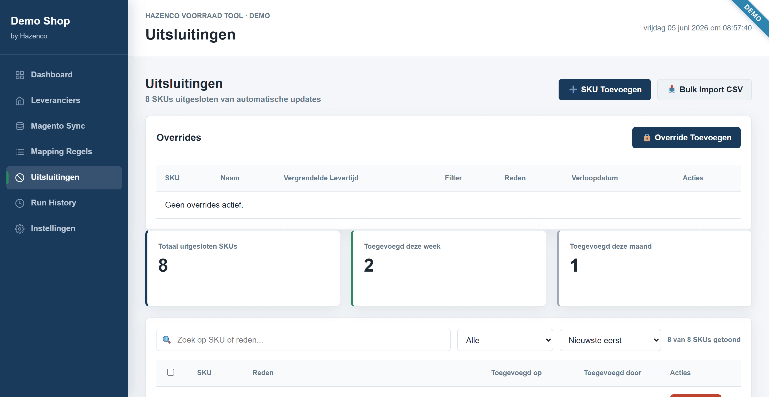Open Magento Sync section
The height and width of the screenshot is (397, 769).
point(64,126)
